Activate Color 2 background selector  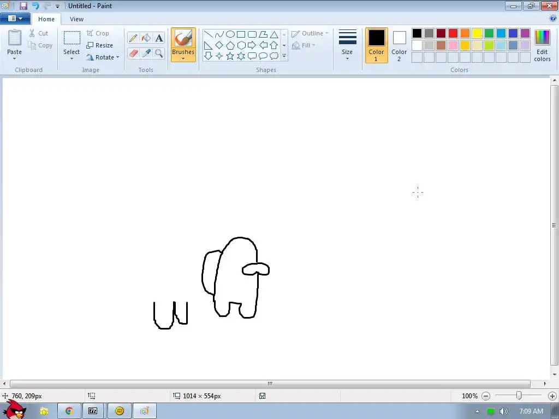tap(399, 45)
